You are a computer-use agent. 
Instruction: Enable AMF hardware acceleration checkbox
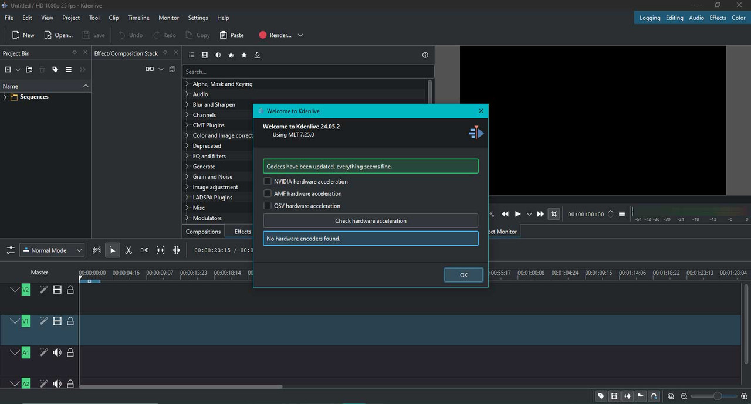coord(268,193)
